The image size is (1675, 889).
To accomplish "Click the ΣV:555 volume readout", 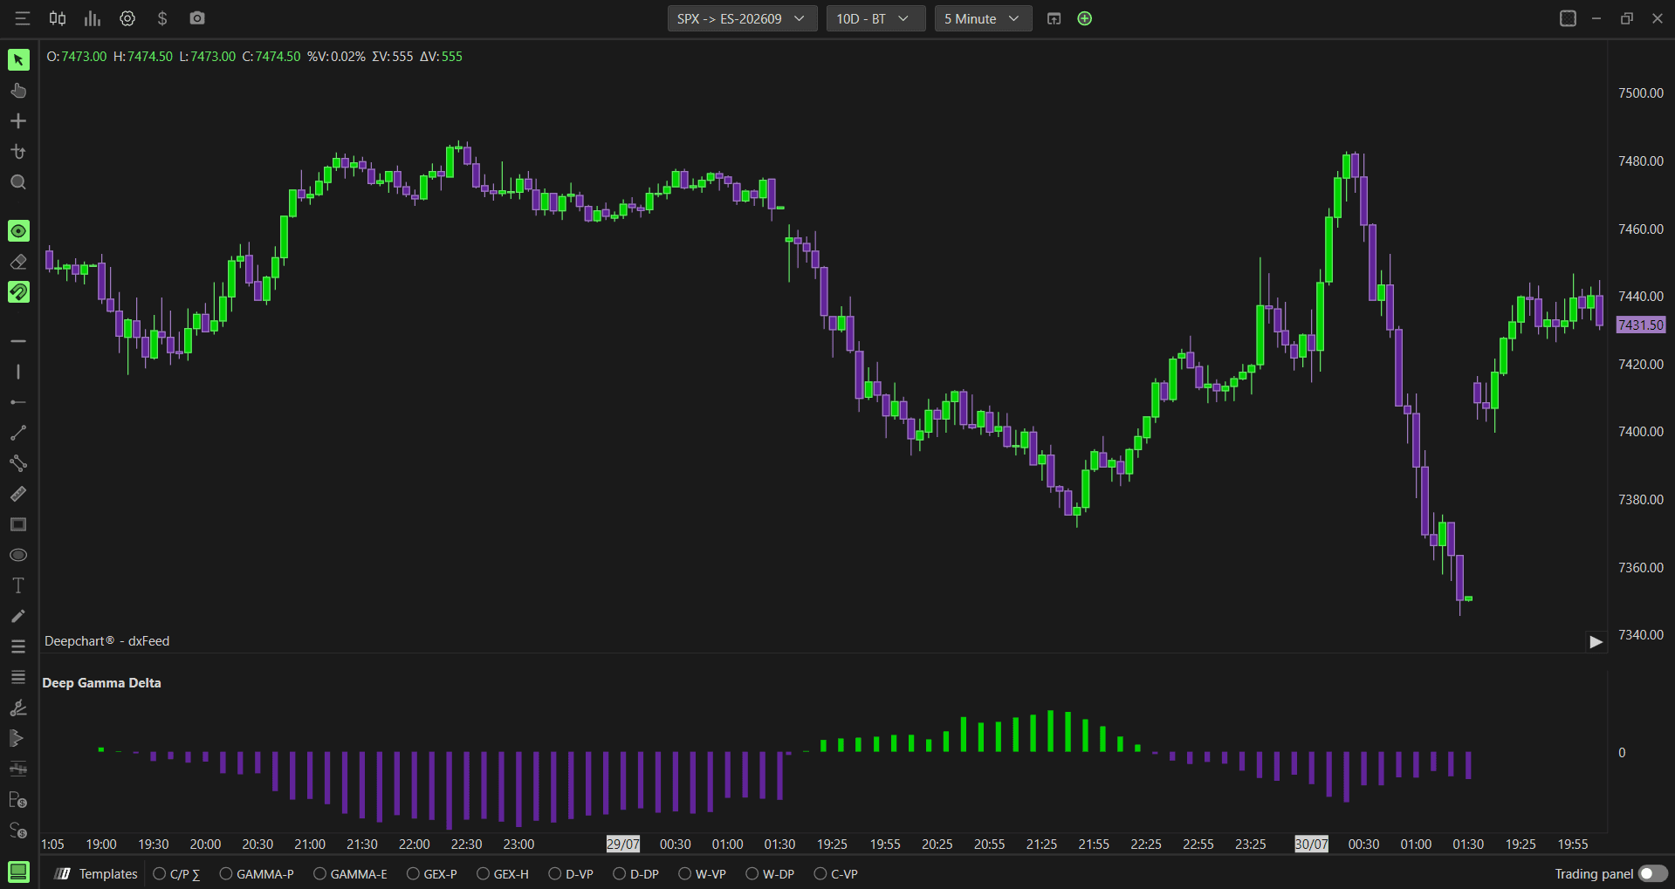I will [392, 57].
